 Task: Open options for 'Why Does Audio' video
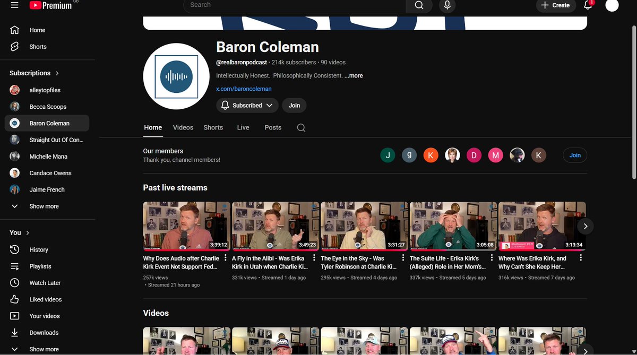[226, 258]
